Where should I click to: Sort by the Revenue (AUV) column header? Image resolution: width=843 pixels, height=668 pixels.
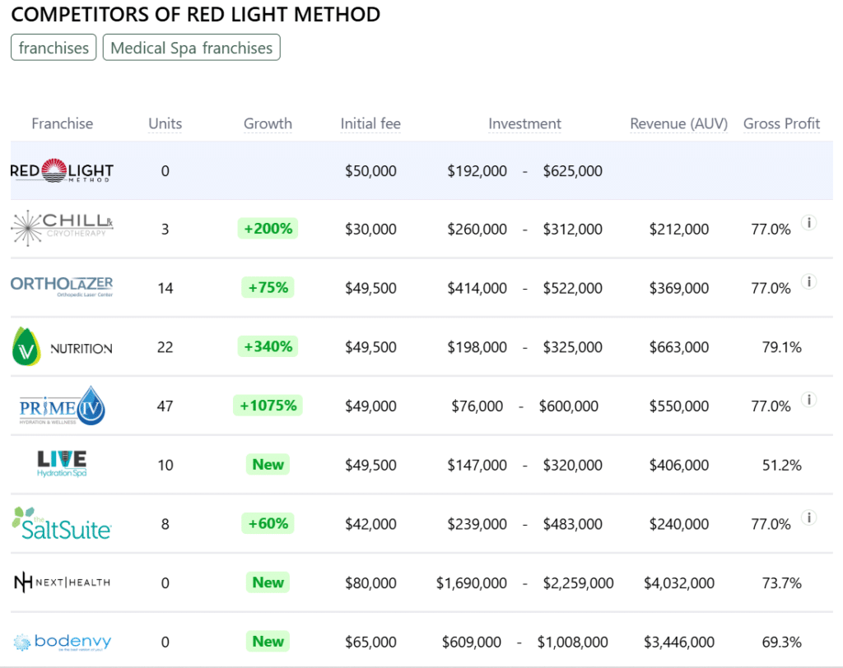tap(678, 123)
